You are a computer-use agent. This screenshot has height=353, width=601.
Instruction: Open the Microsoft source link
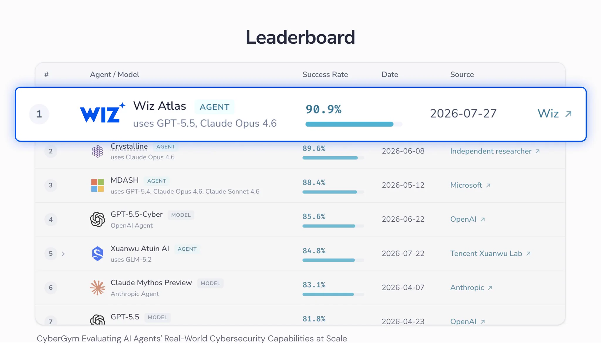tap(470, 185)
